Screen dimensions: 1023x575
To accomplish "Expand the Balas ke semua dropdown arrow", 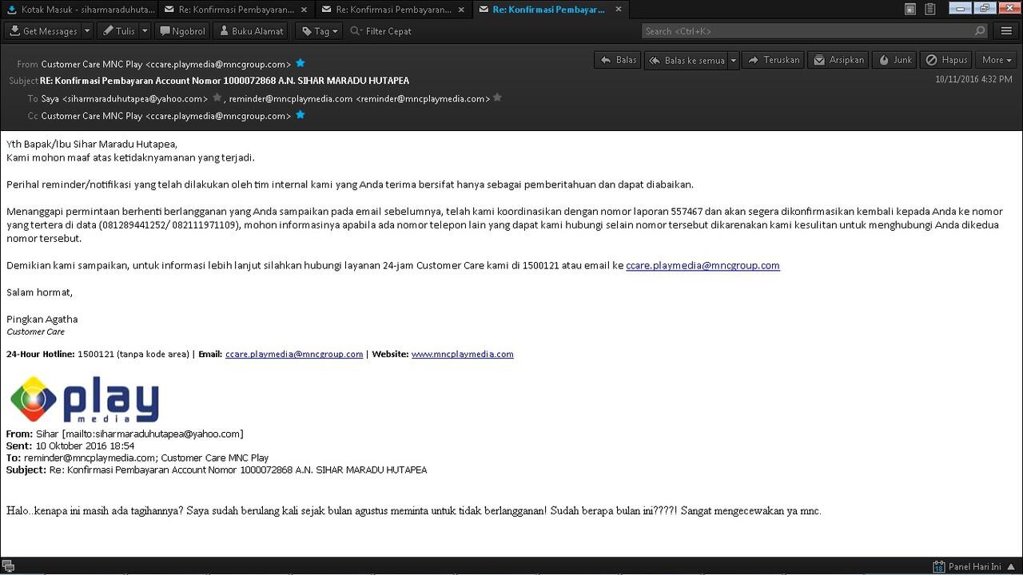I will point(733,60).
